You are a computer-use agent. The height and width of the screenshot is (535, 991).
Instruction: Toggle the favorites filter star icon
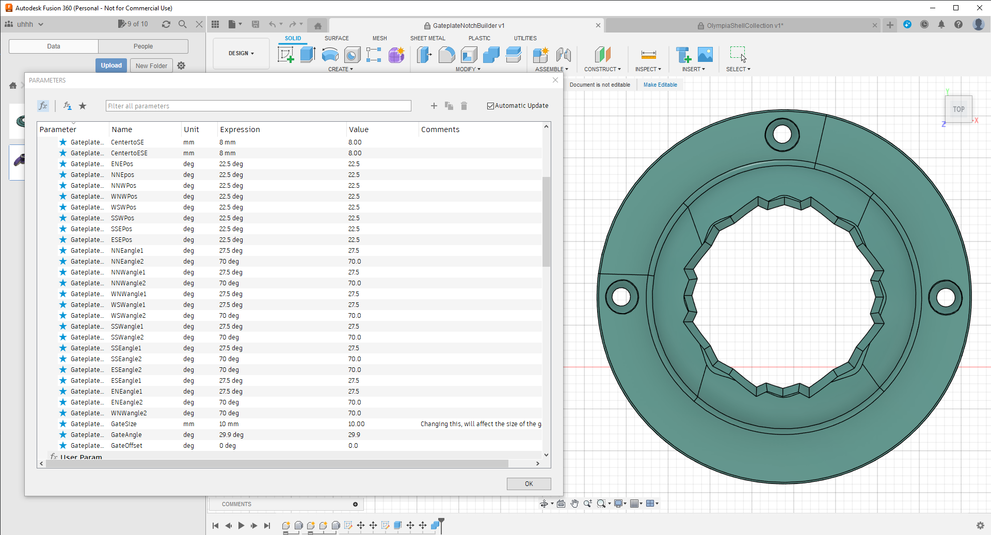[x=83, y=106]
